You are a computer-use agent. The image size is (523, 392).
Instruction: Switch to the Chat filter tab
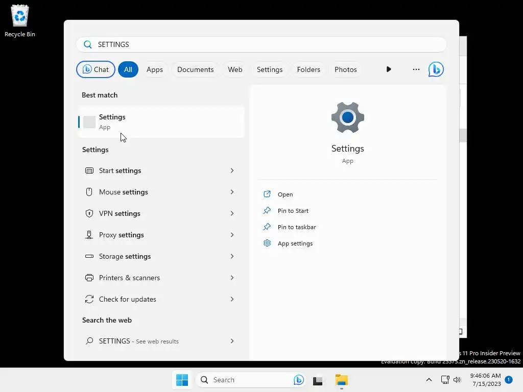tap(96, 69)
